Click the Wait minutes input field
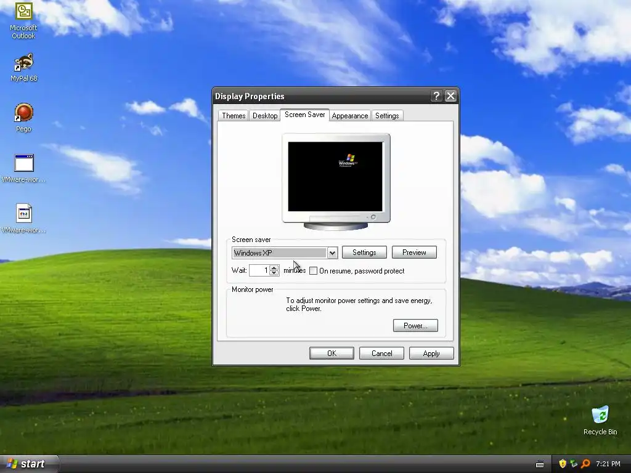The image size is (631, 473). [x=259, y=270]
